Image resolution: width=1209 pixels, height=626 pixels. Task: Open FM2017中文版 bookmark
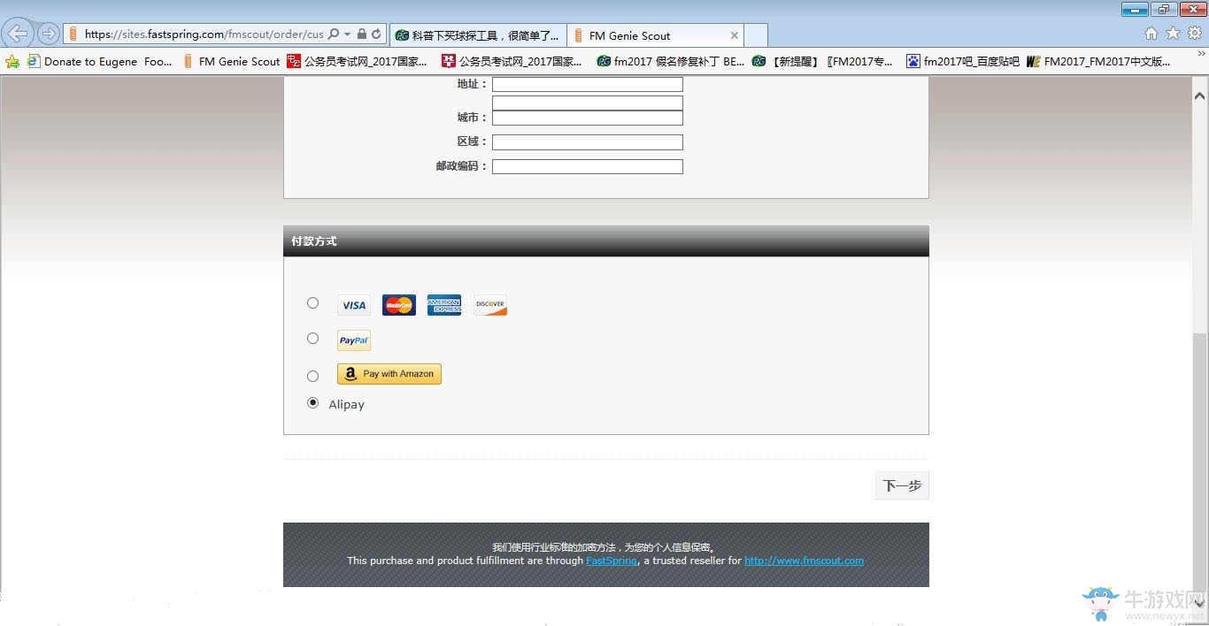(1098, 62)
